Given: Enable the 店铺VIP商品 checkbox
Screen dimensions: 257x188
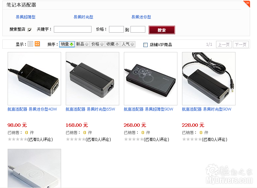Looking at the screenshot, I should tap(145, 45).
